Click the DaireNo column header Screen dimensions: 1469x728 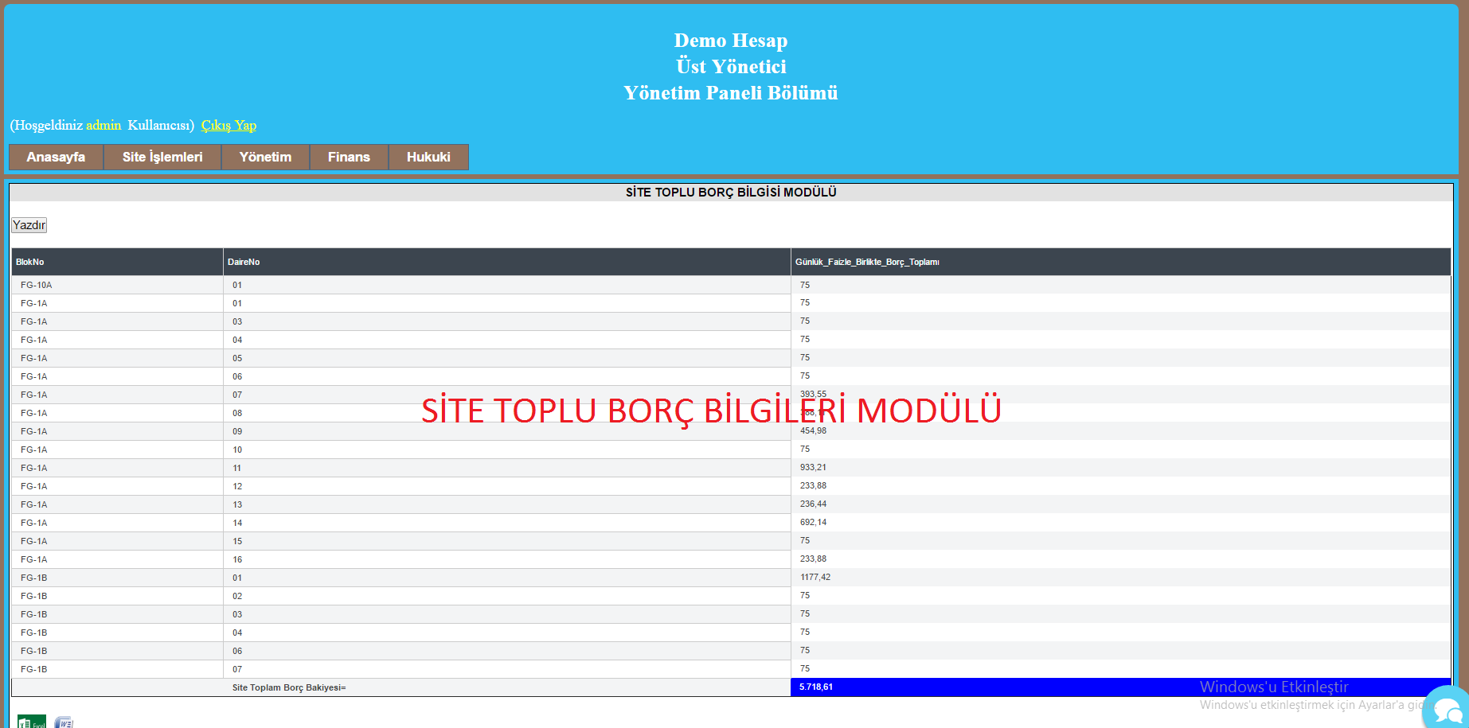coord(244,262)
